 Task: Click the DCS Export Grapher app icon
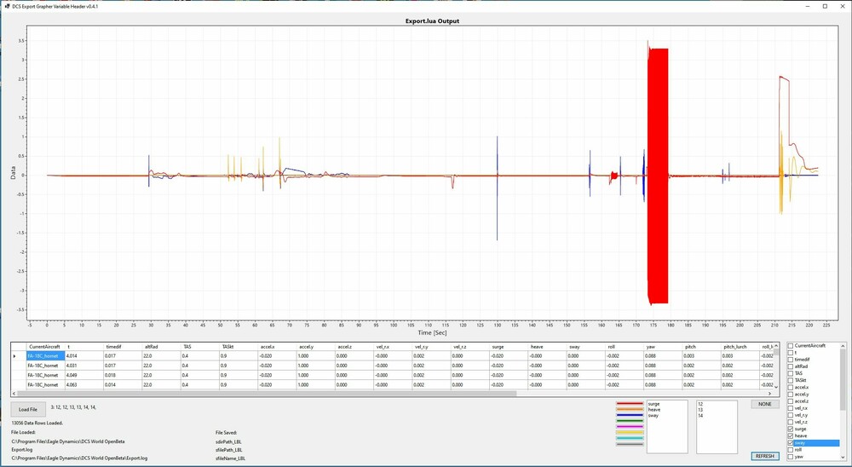coord(7,6)
